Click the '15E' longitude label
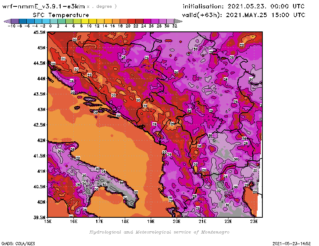 click(48, 221)
